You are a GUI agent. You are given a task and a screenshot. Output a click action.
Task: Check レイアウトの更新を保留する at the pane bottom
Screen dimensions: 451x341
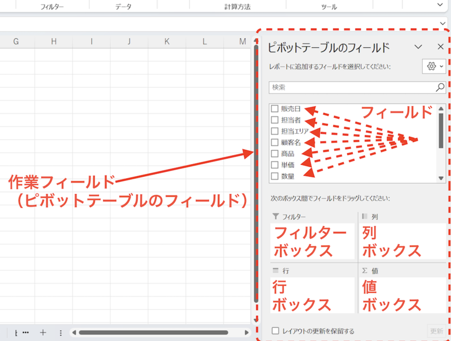[x=274, y=330]
